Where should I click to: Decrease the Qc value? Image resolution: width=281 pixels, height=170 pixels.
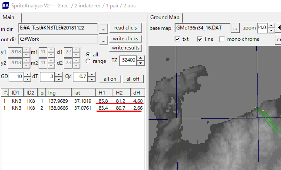92,79
